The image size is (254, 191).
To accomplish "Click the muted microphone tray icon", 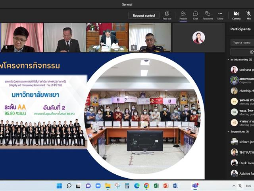I will click(x=240, y=186).
